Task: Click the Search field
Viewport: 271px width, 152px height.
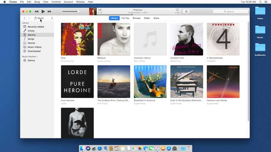Action: coord(230,11)
